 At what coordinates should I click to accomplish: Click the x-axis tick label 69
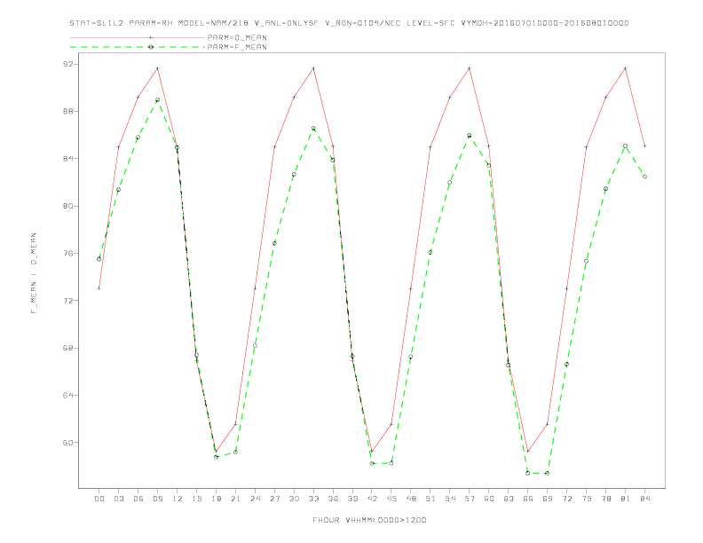(548, 499)
